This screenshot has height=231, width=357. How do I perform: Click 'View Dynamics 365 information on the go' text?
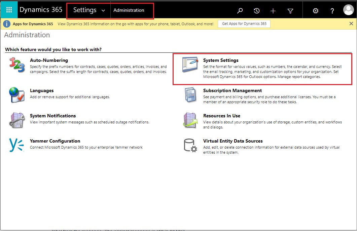[x=136, y=24]
